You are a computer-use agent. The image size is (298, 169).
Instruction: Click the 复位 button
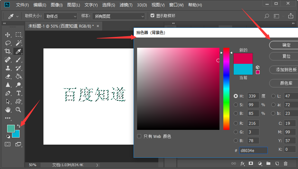[284, 56]
